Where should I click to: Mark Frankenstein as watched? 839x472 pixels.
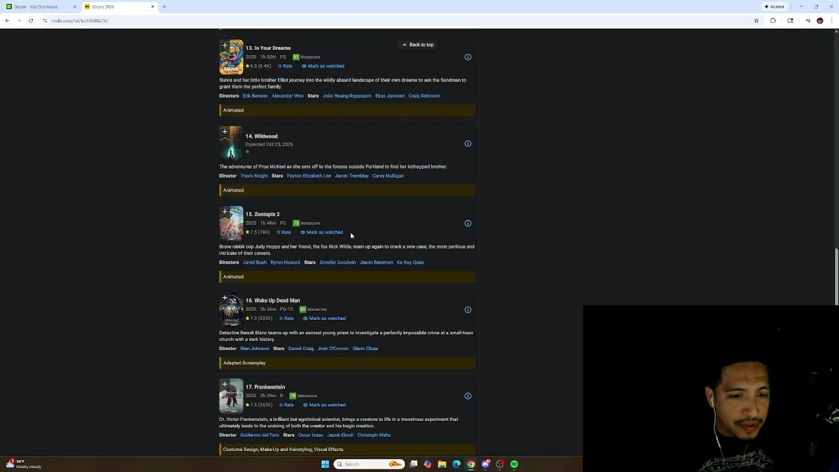pyautogui.click(x=324, y=405)
